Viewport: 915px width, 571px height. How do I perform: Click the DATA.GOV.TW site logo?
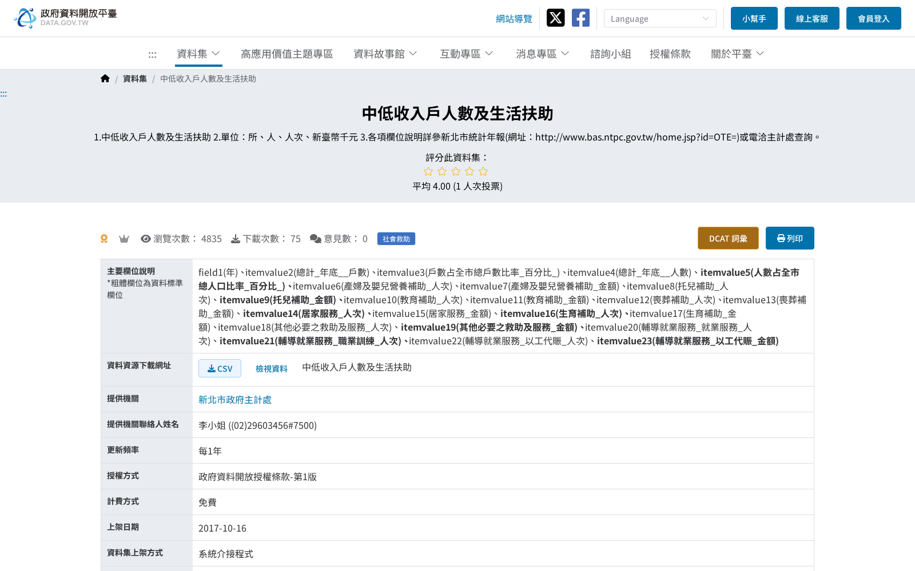pos(65,18)
